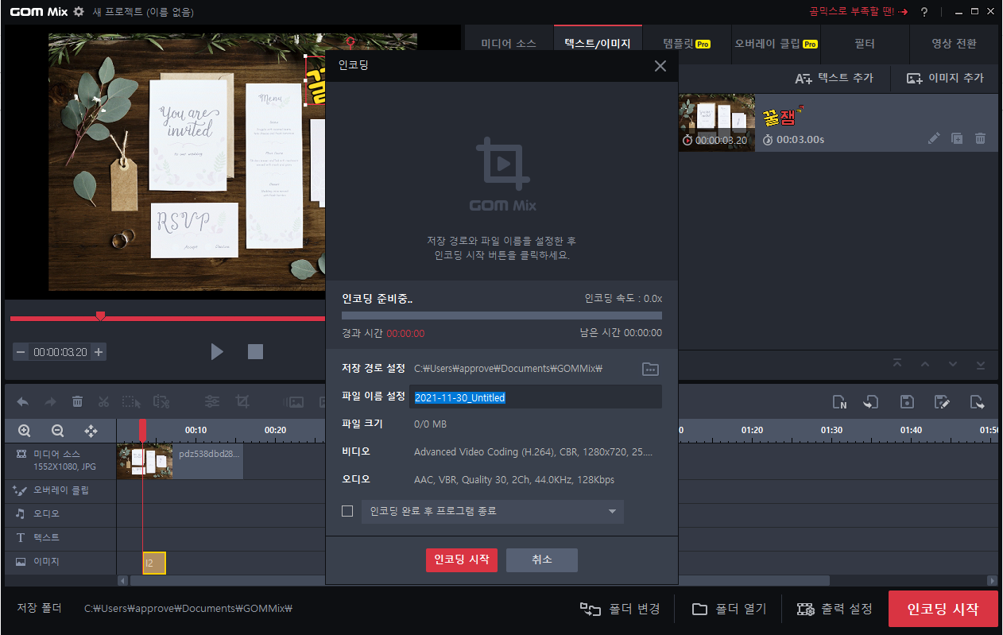Click the timeline zoom in magnifier
This screenshot has width=1003, height=635.
click(x=25, y=431)
